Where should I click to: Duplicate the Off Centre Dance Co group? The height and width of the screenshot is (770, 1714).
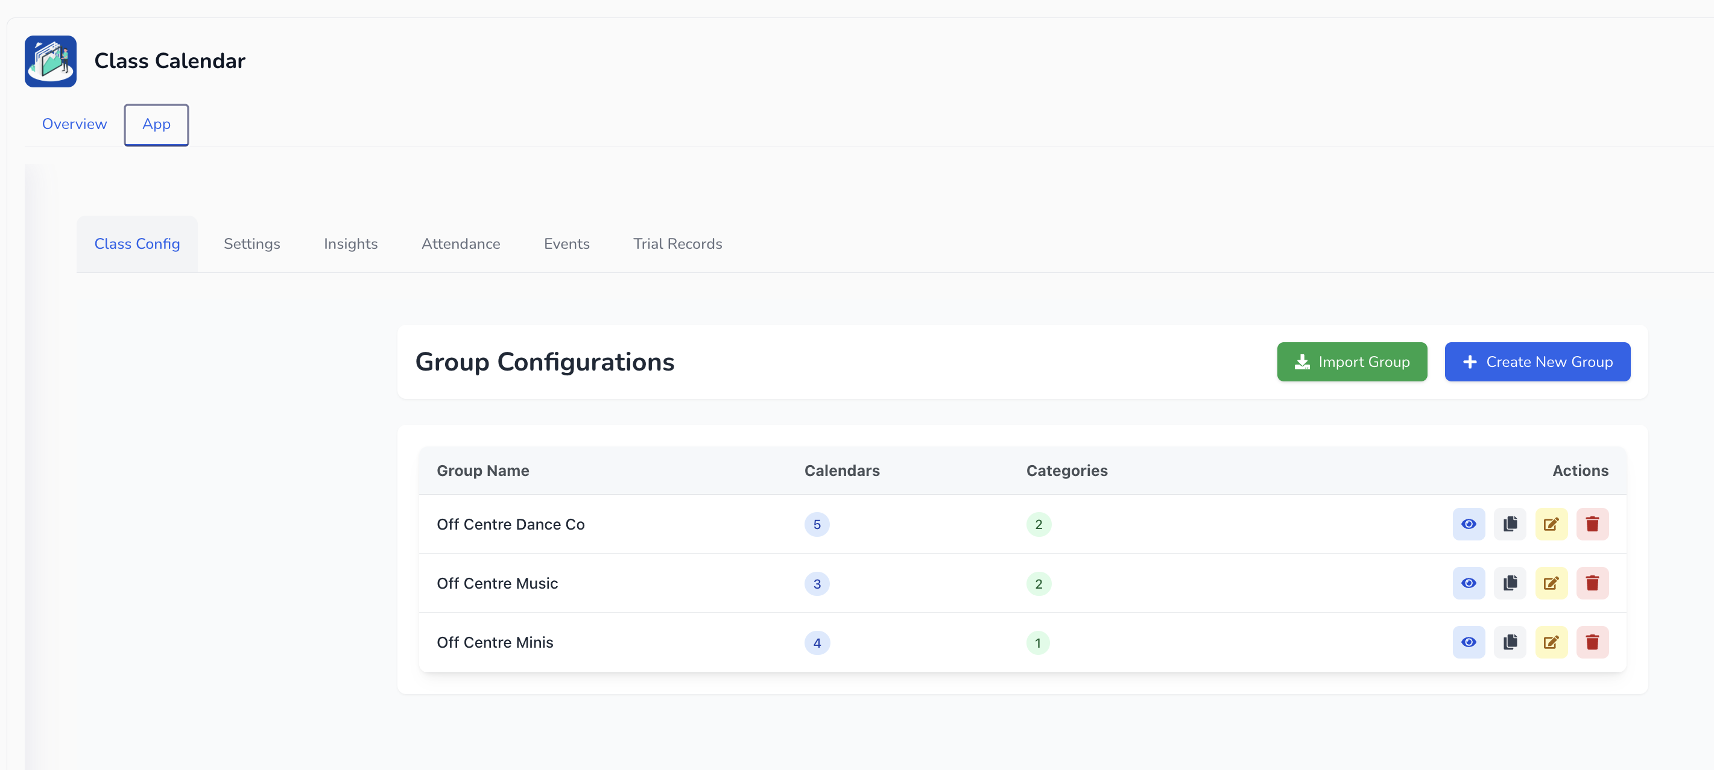1510,524
